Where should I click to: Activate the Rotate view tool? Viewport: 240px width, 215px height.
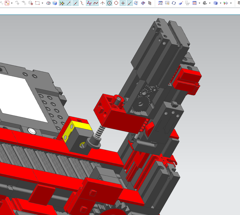pyautogui.click(x=174, y=3)
